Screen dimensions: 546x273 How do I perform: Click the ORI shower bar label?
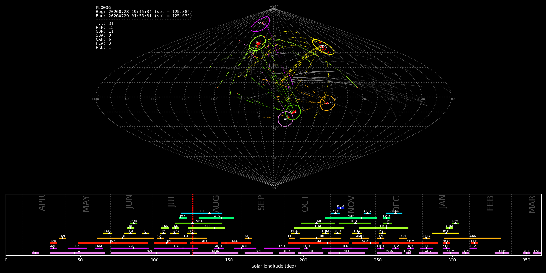coord(321,236)
